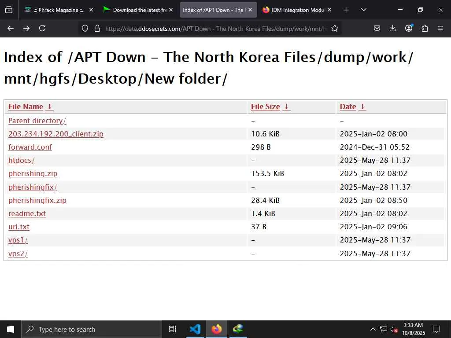Sort table by File Size header
Image resolution: width=451 pixels, height=338 pixels.
(x=265, y=107)
